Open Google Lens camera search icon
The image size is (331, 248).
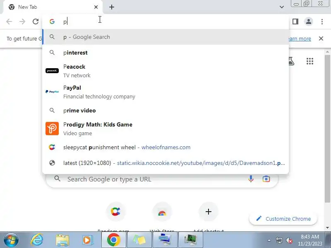pos(266,179)
